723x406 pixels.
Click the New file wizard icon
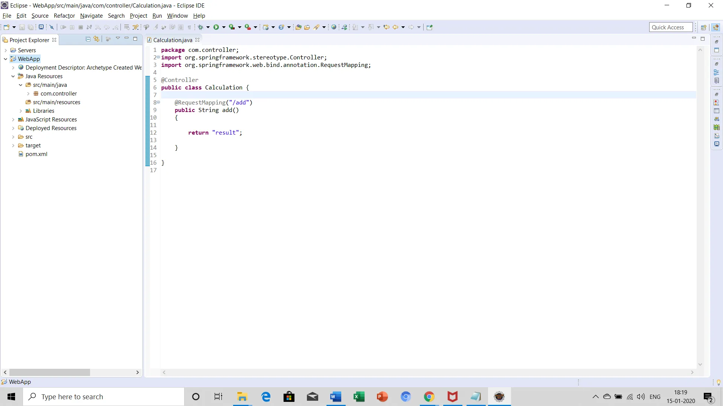point(6,27)
